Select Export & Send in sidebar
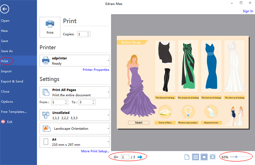This screenshot has height=165, width=255. 12,81
